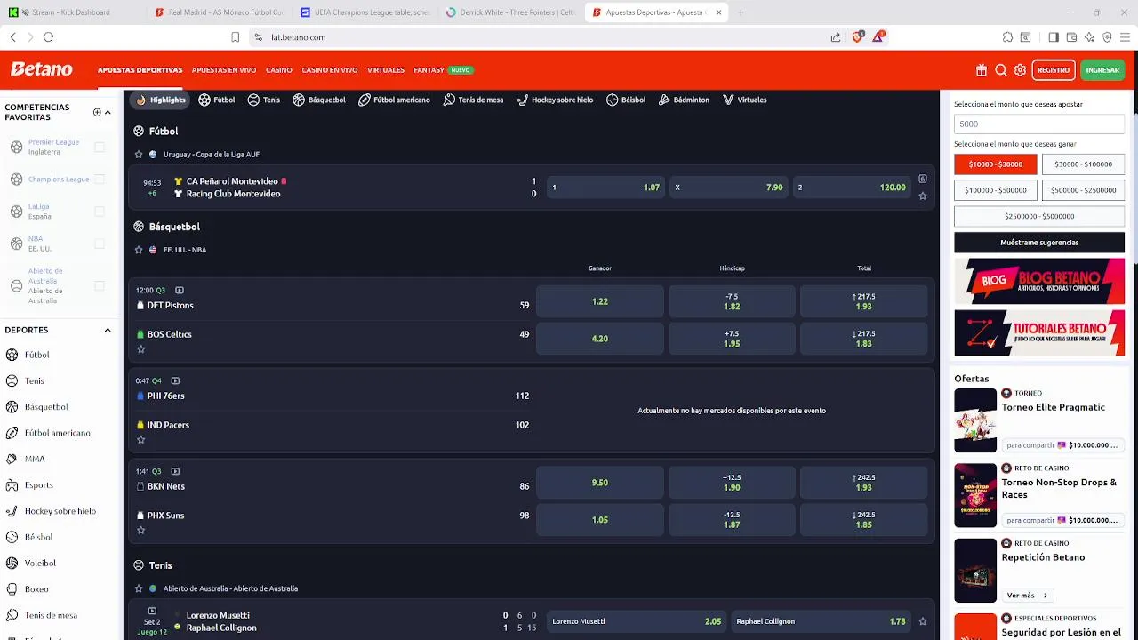Open the settings gear in Betano header
This screenshot has width=1138, height=640.
pyautogui.click(x=1020, y=70)
